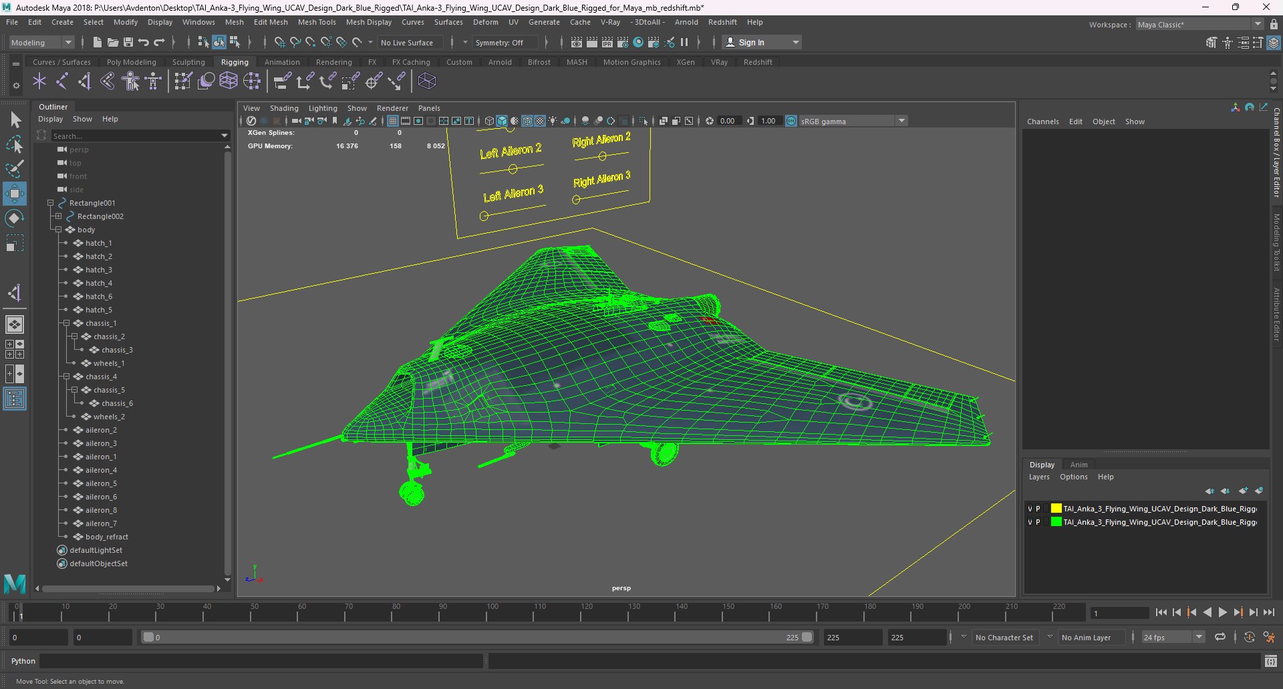Click the Undo arrow icon

tap(144, 42)
